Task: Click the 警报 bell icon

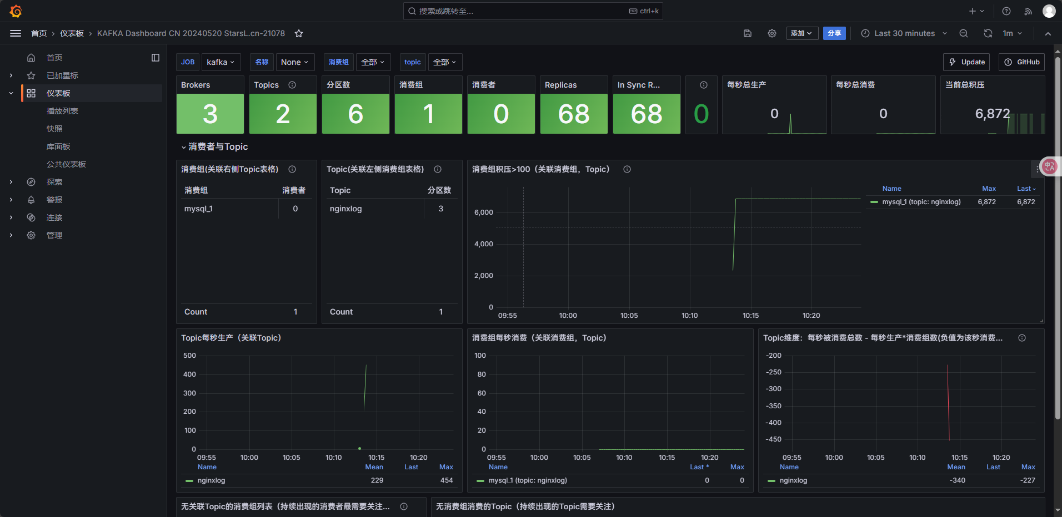Action: [x=31, y=200]
